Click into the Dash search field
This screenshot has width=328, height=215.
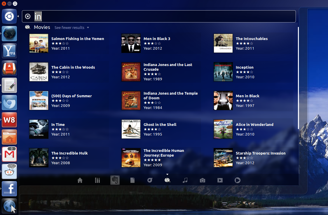point(159,16)
